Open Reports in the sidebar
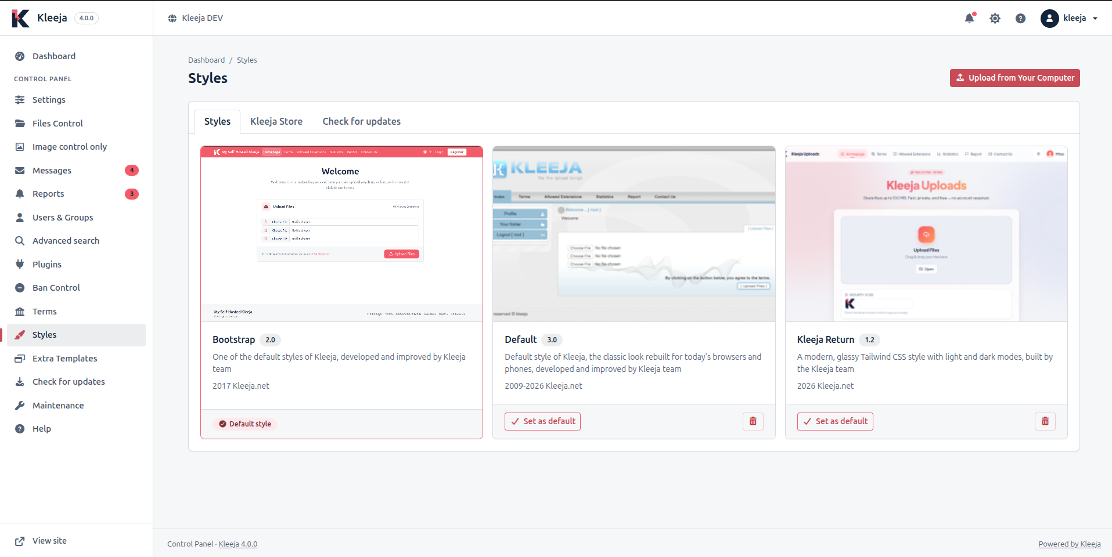Image resolution: width=1112 pixels, height=557 pixels. point(76,194)
